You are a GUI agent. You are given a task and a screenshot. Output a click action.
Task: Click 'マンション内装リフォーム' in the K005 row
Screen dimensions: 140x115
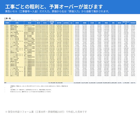[x=16, y=31]
